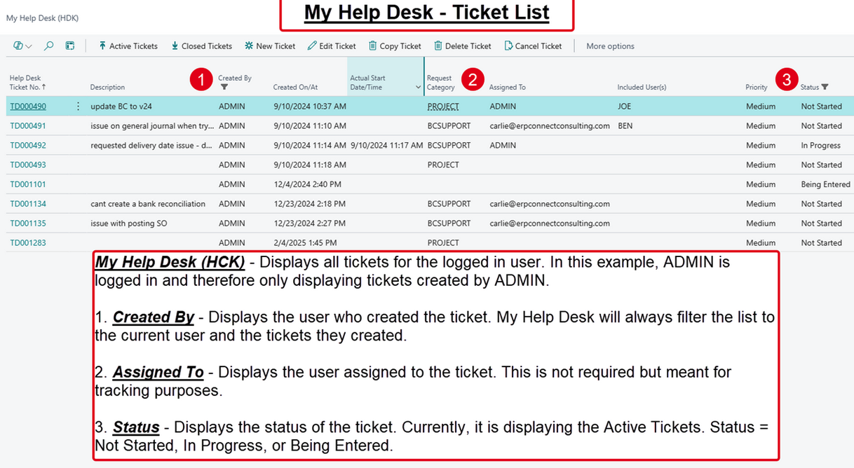The height and width of the screenshot is (468, 854).
Task: Show Active Tickets
Action: pyautogui.click(x=128, y=46)
